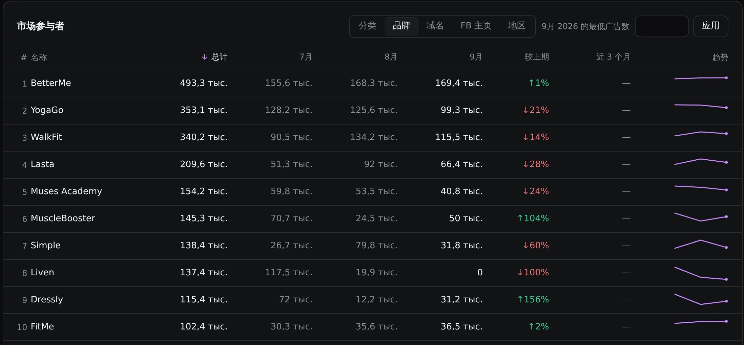Viewport: 744px width, 345px height.
Task: Sort by the 9月 column header
Action: (x=476, y=57)
